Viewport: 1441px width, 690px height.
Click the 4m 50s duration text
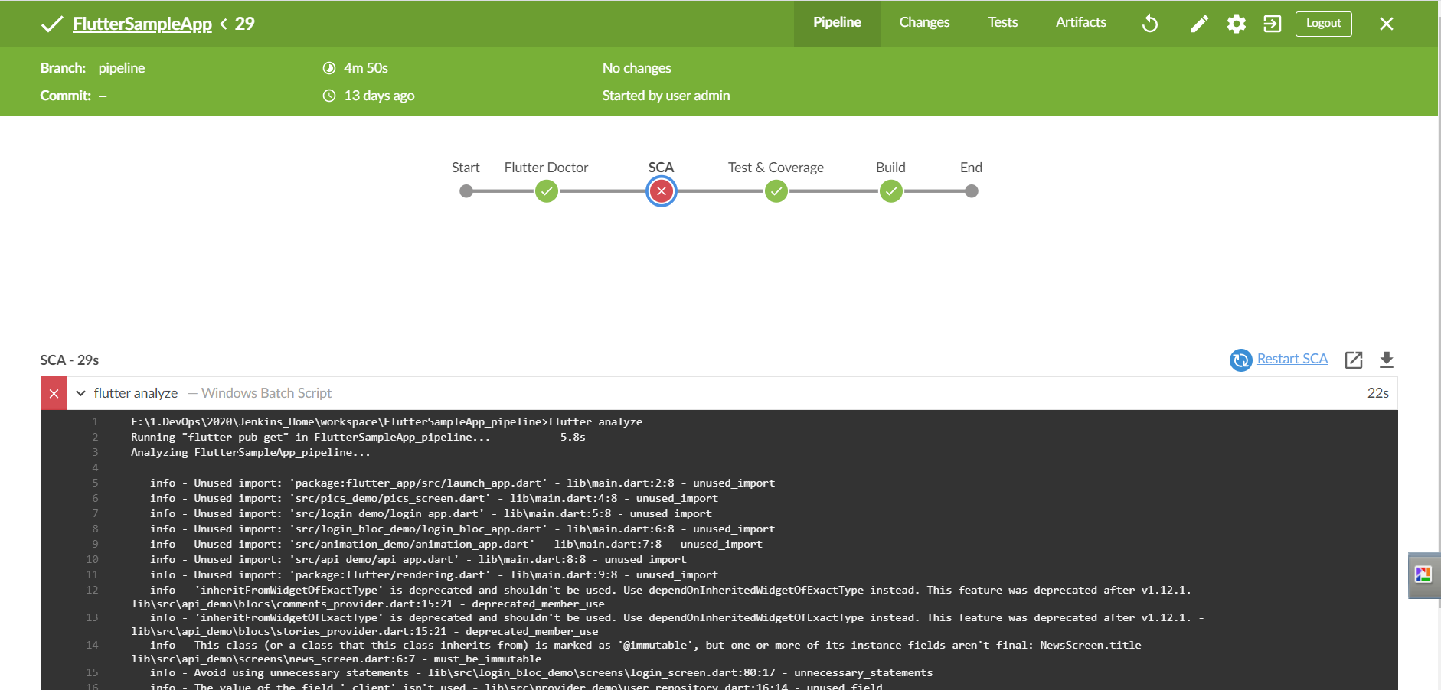pos(366,68)
